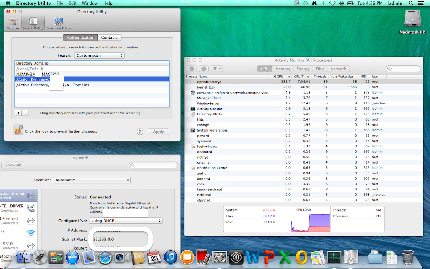Open Macintosh HD drive on desktop
The height and width of the screenshot is (269, 430).
[412, 22]
